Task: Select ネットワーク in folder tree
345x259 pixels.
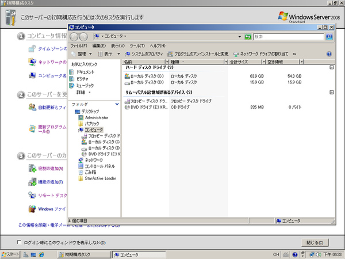Action: coord(91,160)
